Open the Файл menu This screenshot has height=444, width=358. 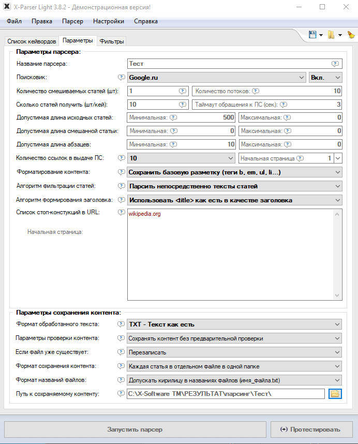[x=14, y=21]
